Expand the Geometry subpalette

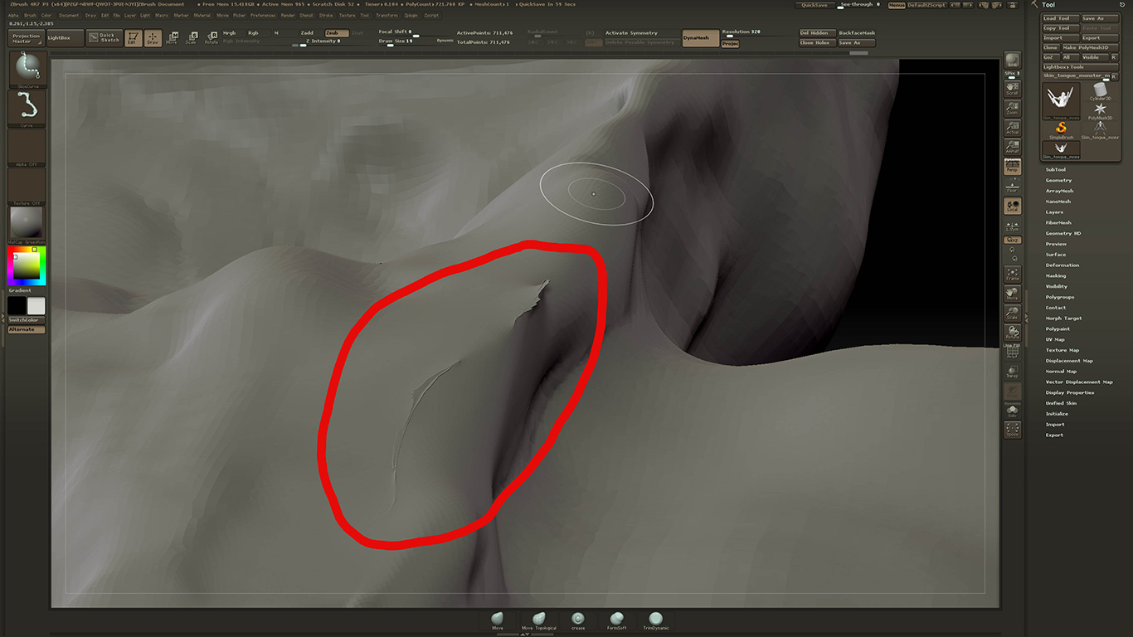point(1058,180)
